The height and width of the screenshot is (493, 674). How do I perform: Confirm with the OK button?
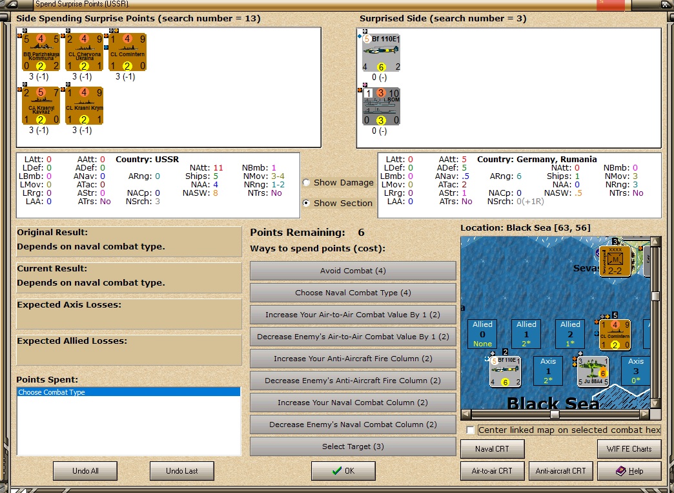tap(343, 470)
